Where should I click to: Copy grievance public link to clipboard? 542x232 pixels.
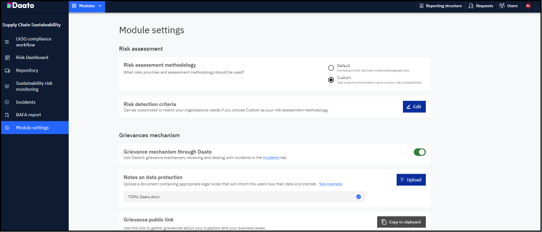(401, 222)
